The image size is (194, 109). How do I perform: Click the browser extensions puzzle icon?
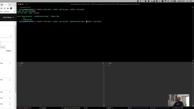point(8,8)
